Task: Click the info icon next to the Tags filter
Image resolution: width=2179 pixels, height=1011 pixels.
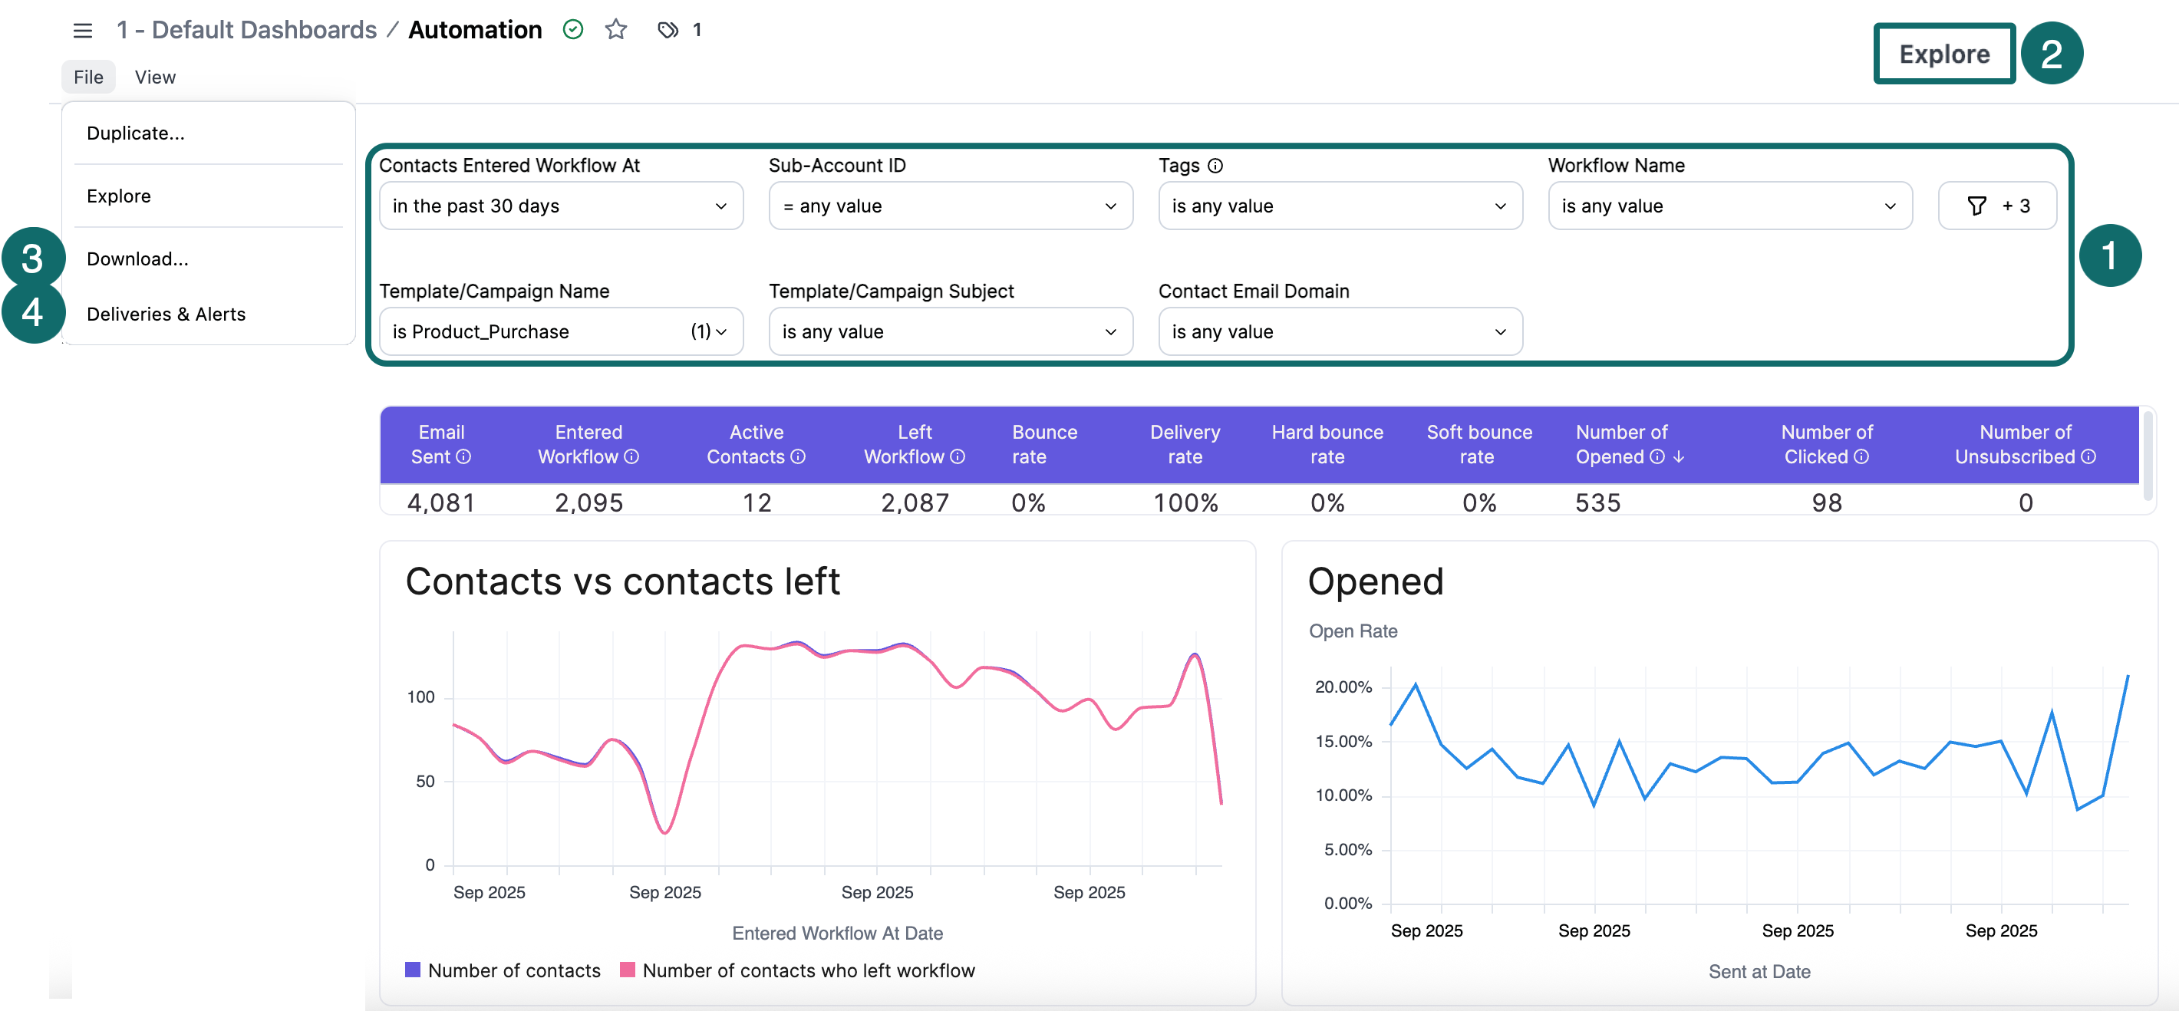Action: pyautogui.click(x=1215, y=166)
